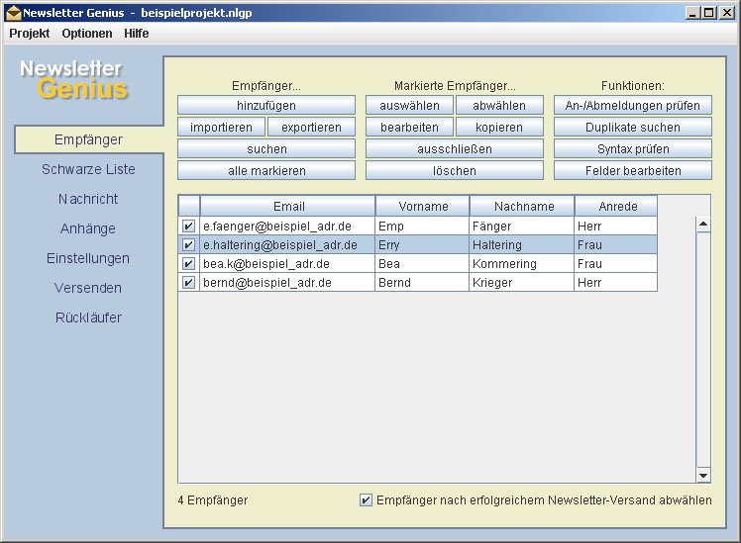
Task: Click the Vorname cell Bernd
Action: pyautogui.click(x=422, y=283)
